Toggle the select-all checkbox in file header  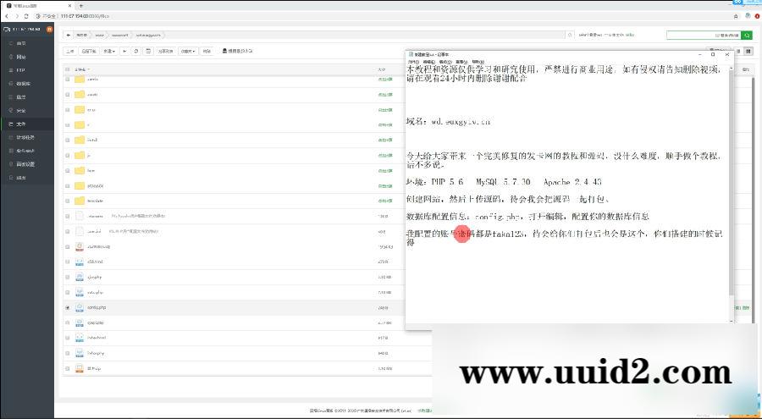[68, 69]
